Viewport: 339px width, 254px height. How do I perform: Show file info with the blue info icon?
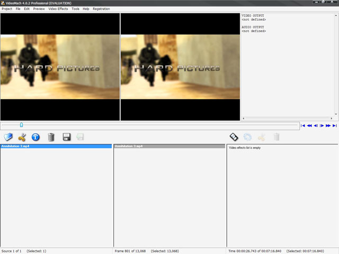[35, 137]
